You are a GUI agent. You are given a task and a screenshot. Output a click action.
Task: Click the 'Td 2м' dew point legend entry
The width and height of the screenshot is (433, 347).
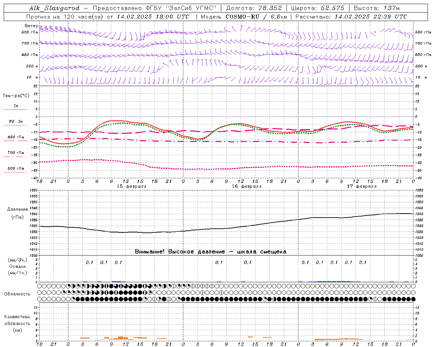(x=16, y=121)
